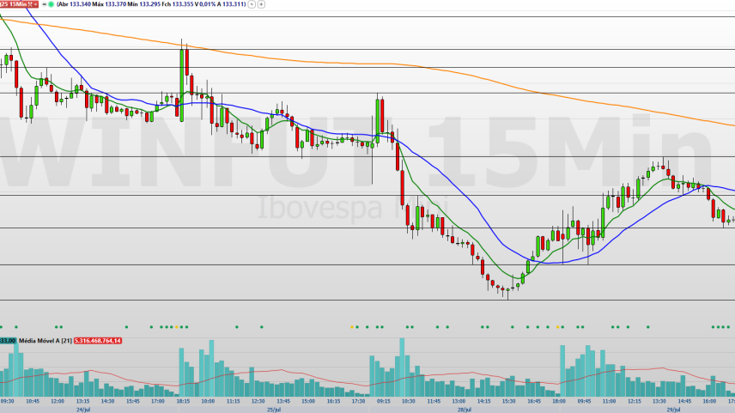This screenshot has height=413, width=735.
Task: Click the 15:30 time label on axis
Action: 508,401
